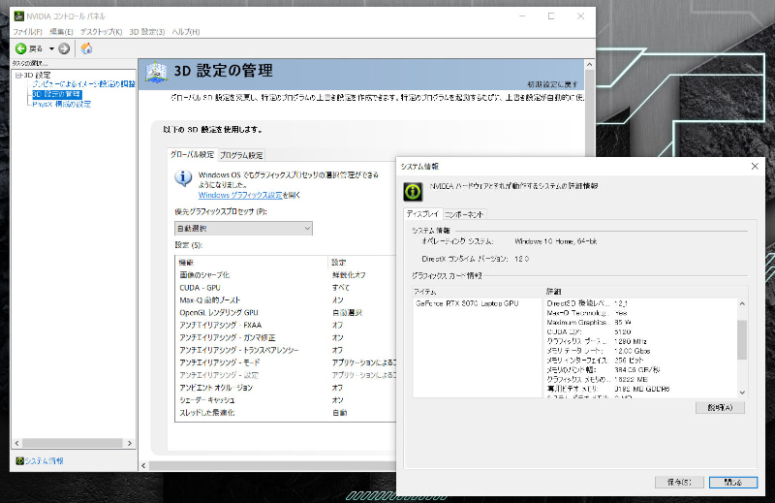Click the システム情報 icon at bottom left
Viewport: 775px width, 503px height.
(x=19, y=460)
